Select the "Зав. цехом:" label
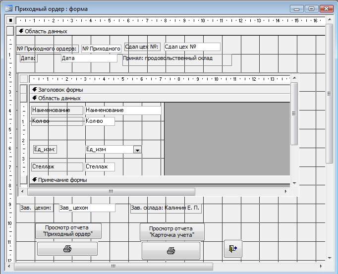The image size is (338, 274). 37,208
